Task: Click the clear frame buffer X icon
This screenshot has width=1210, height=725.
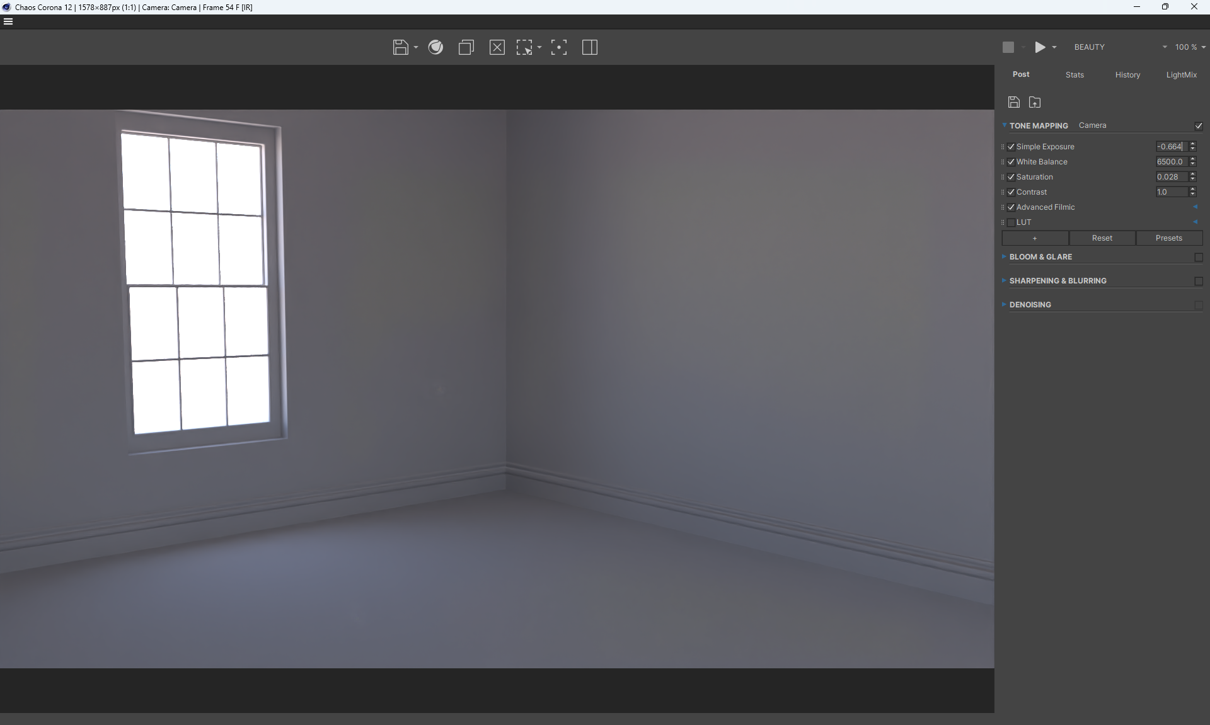Action: 497,47
